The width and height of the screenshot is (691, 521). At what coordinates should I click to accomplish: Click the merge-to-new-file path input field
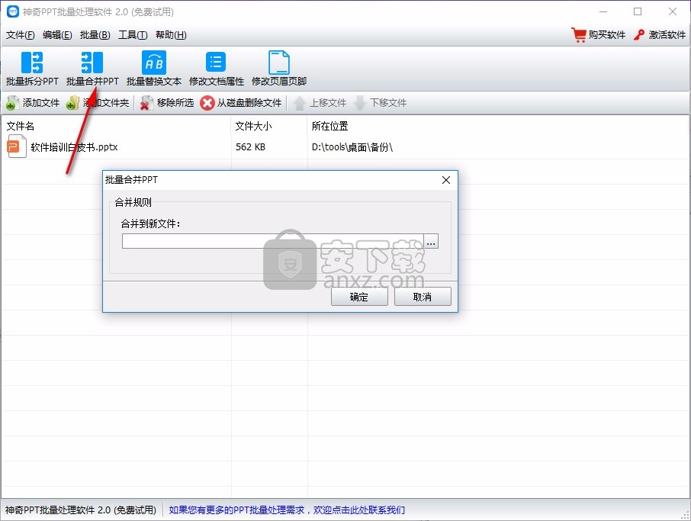[x=273, y=241]
